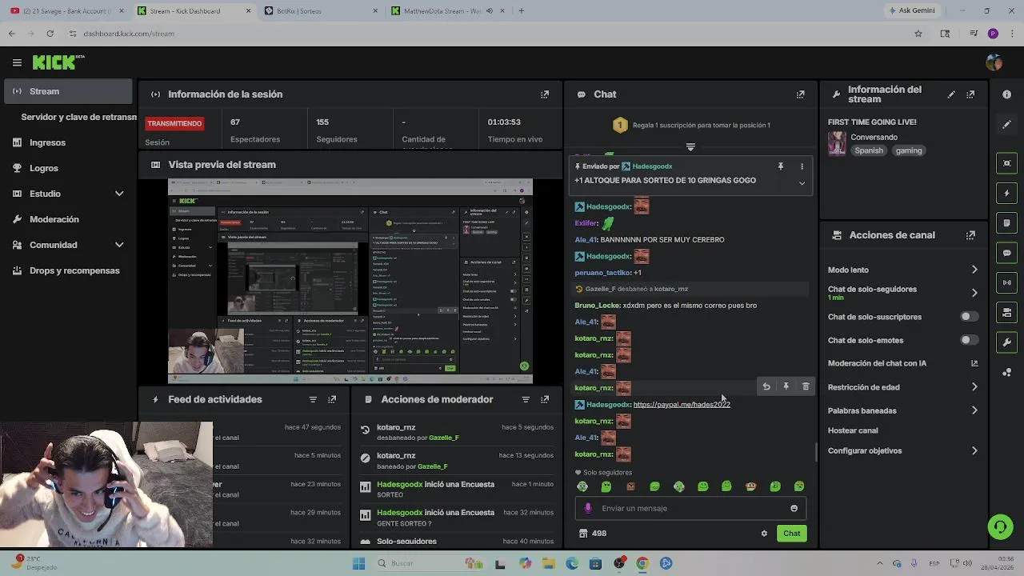Toggle the chat bubble widget icon in sidebar
This screenshot has width=1024, height=576.
(1006, 253)
